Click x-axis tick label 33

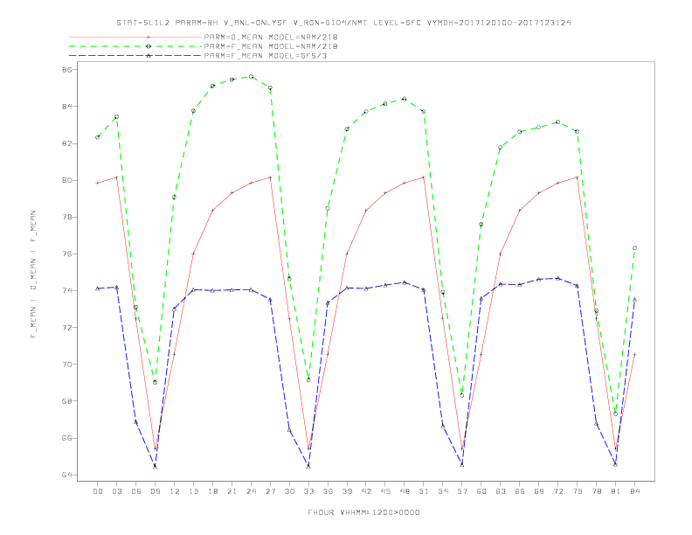[308, 491]
